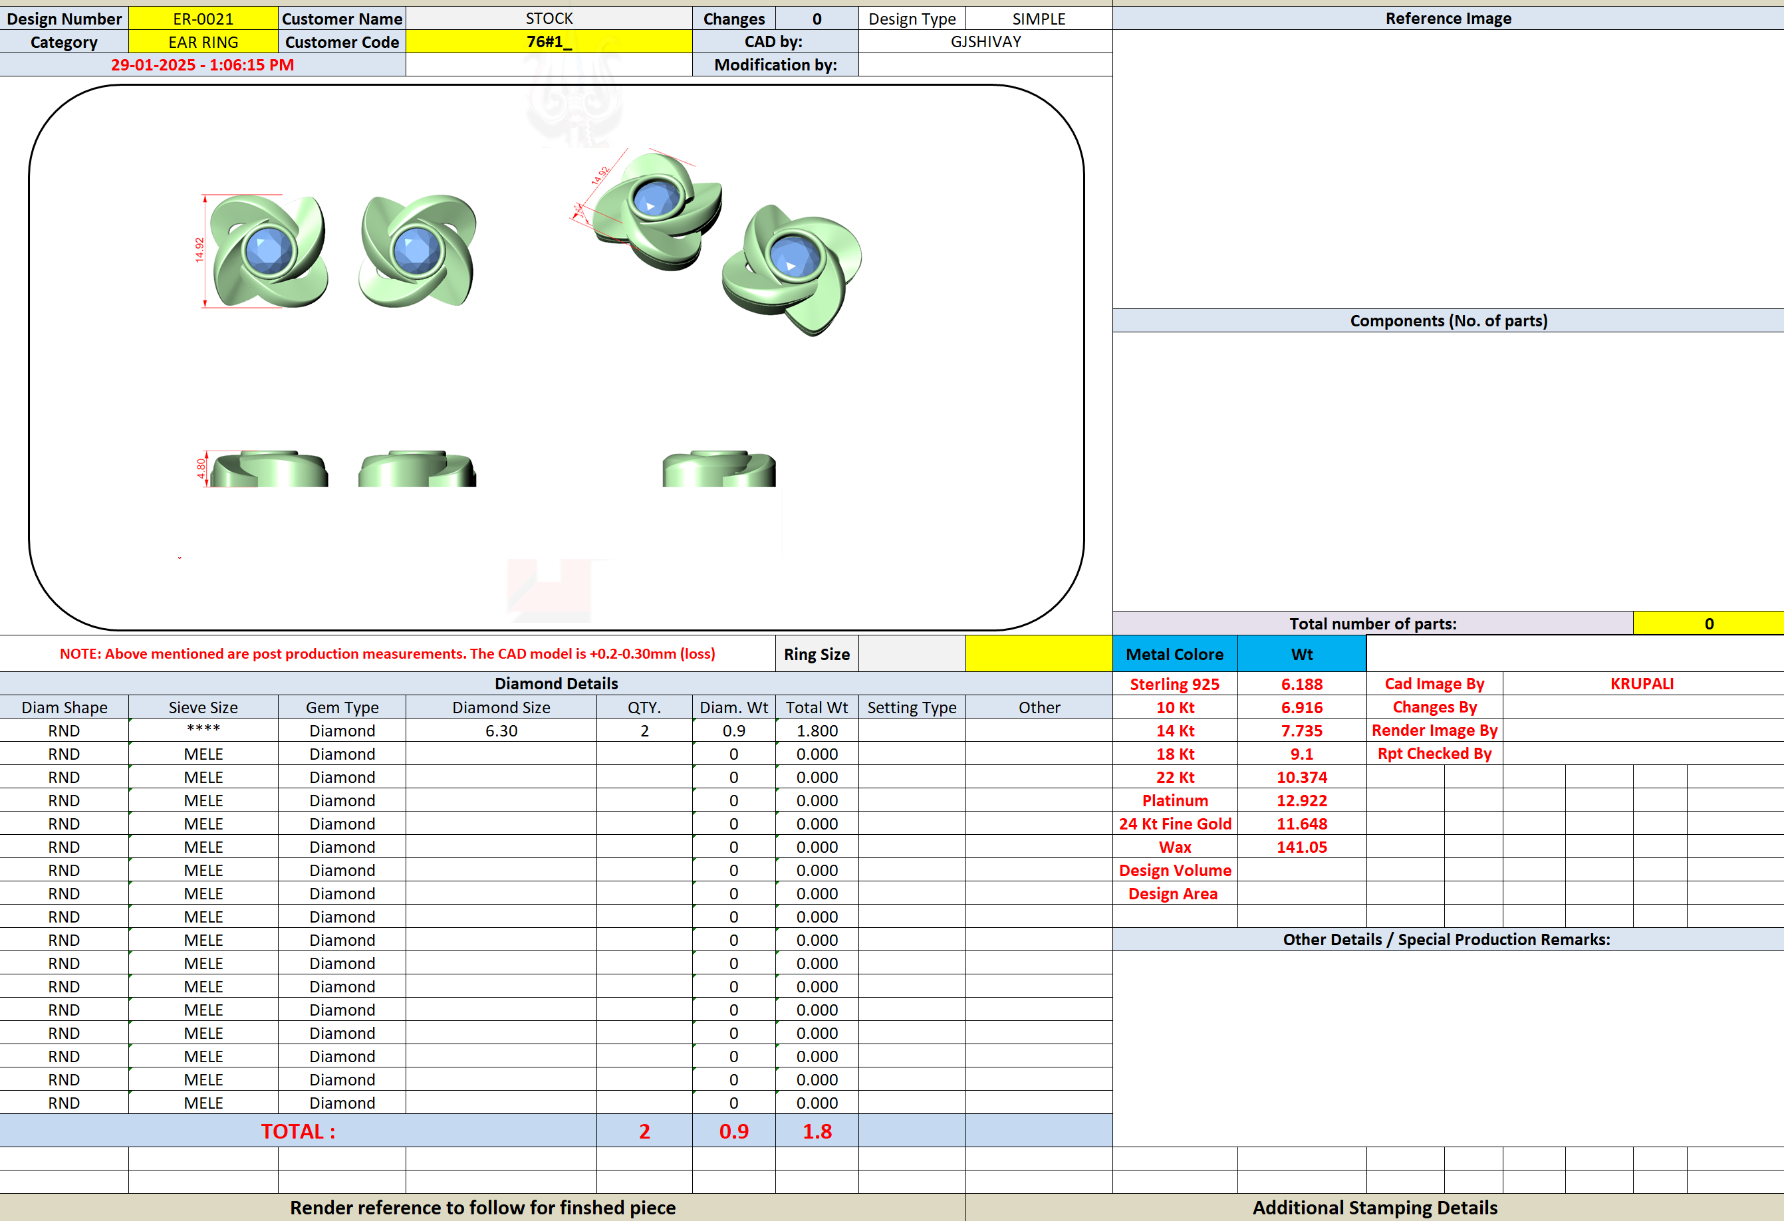The width and height of the screenshot is (1784, 1221).
Task: Click the EAR RING category cell
Action: click(x=203, y=41)
